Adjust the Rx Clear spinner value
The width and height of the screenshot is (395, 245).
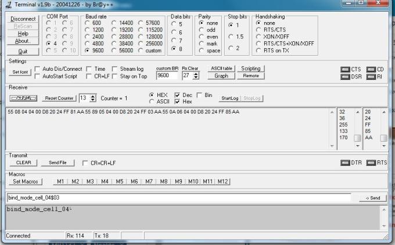(195, 75)
